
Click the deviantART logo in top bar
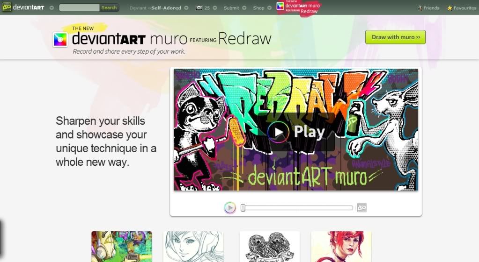pos(23,7)
